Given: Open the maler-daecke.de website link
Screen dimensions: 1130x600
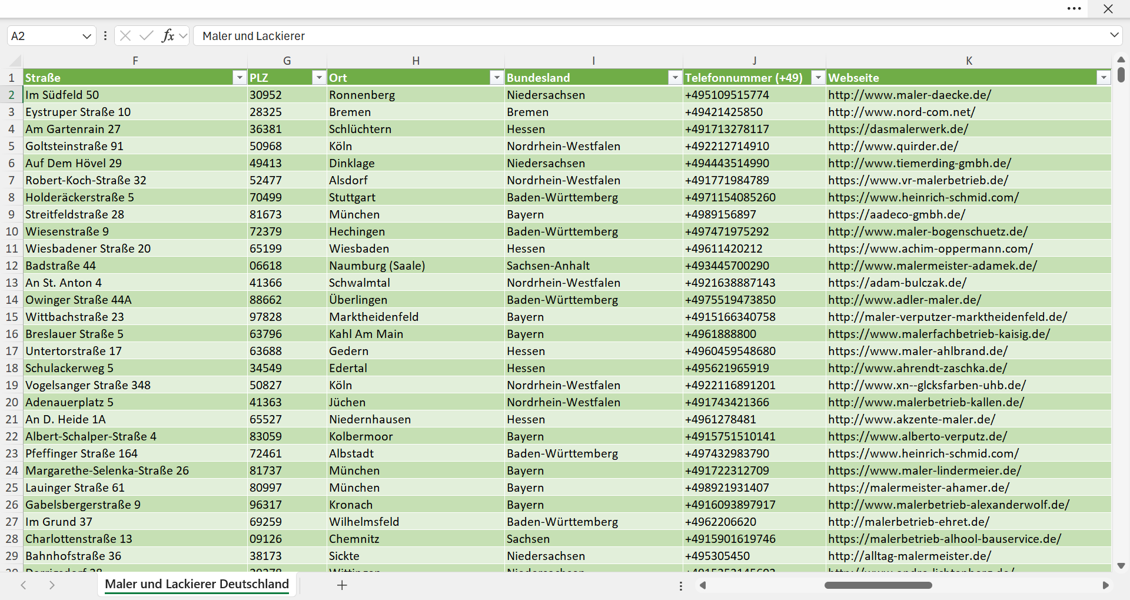Looking at the screenshot, I should (909, 95).
